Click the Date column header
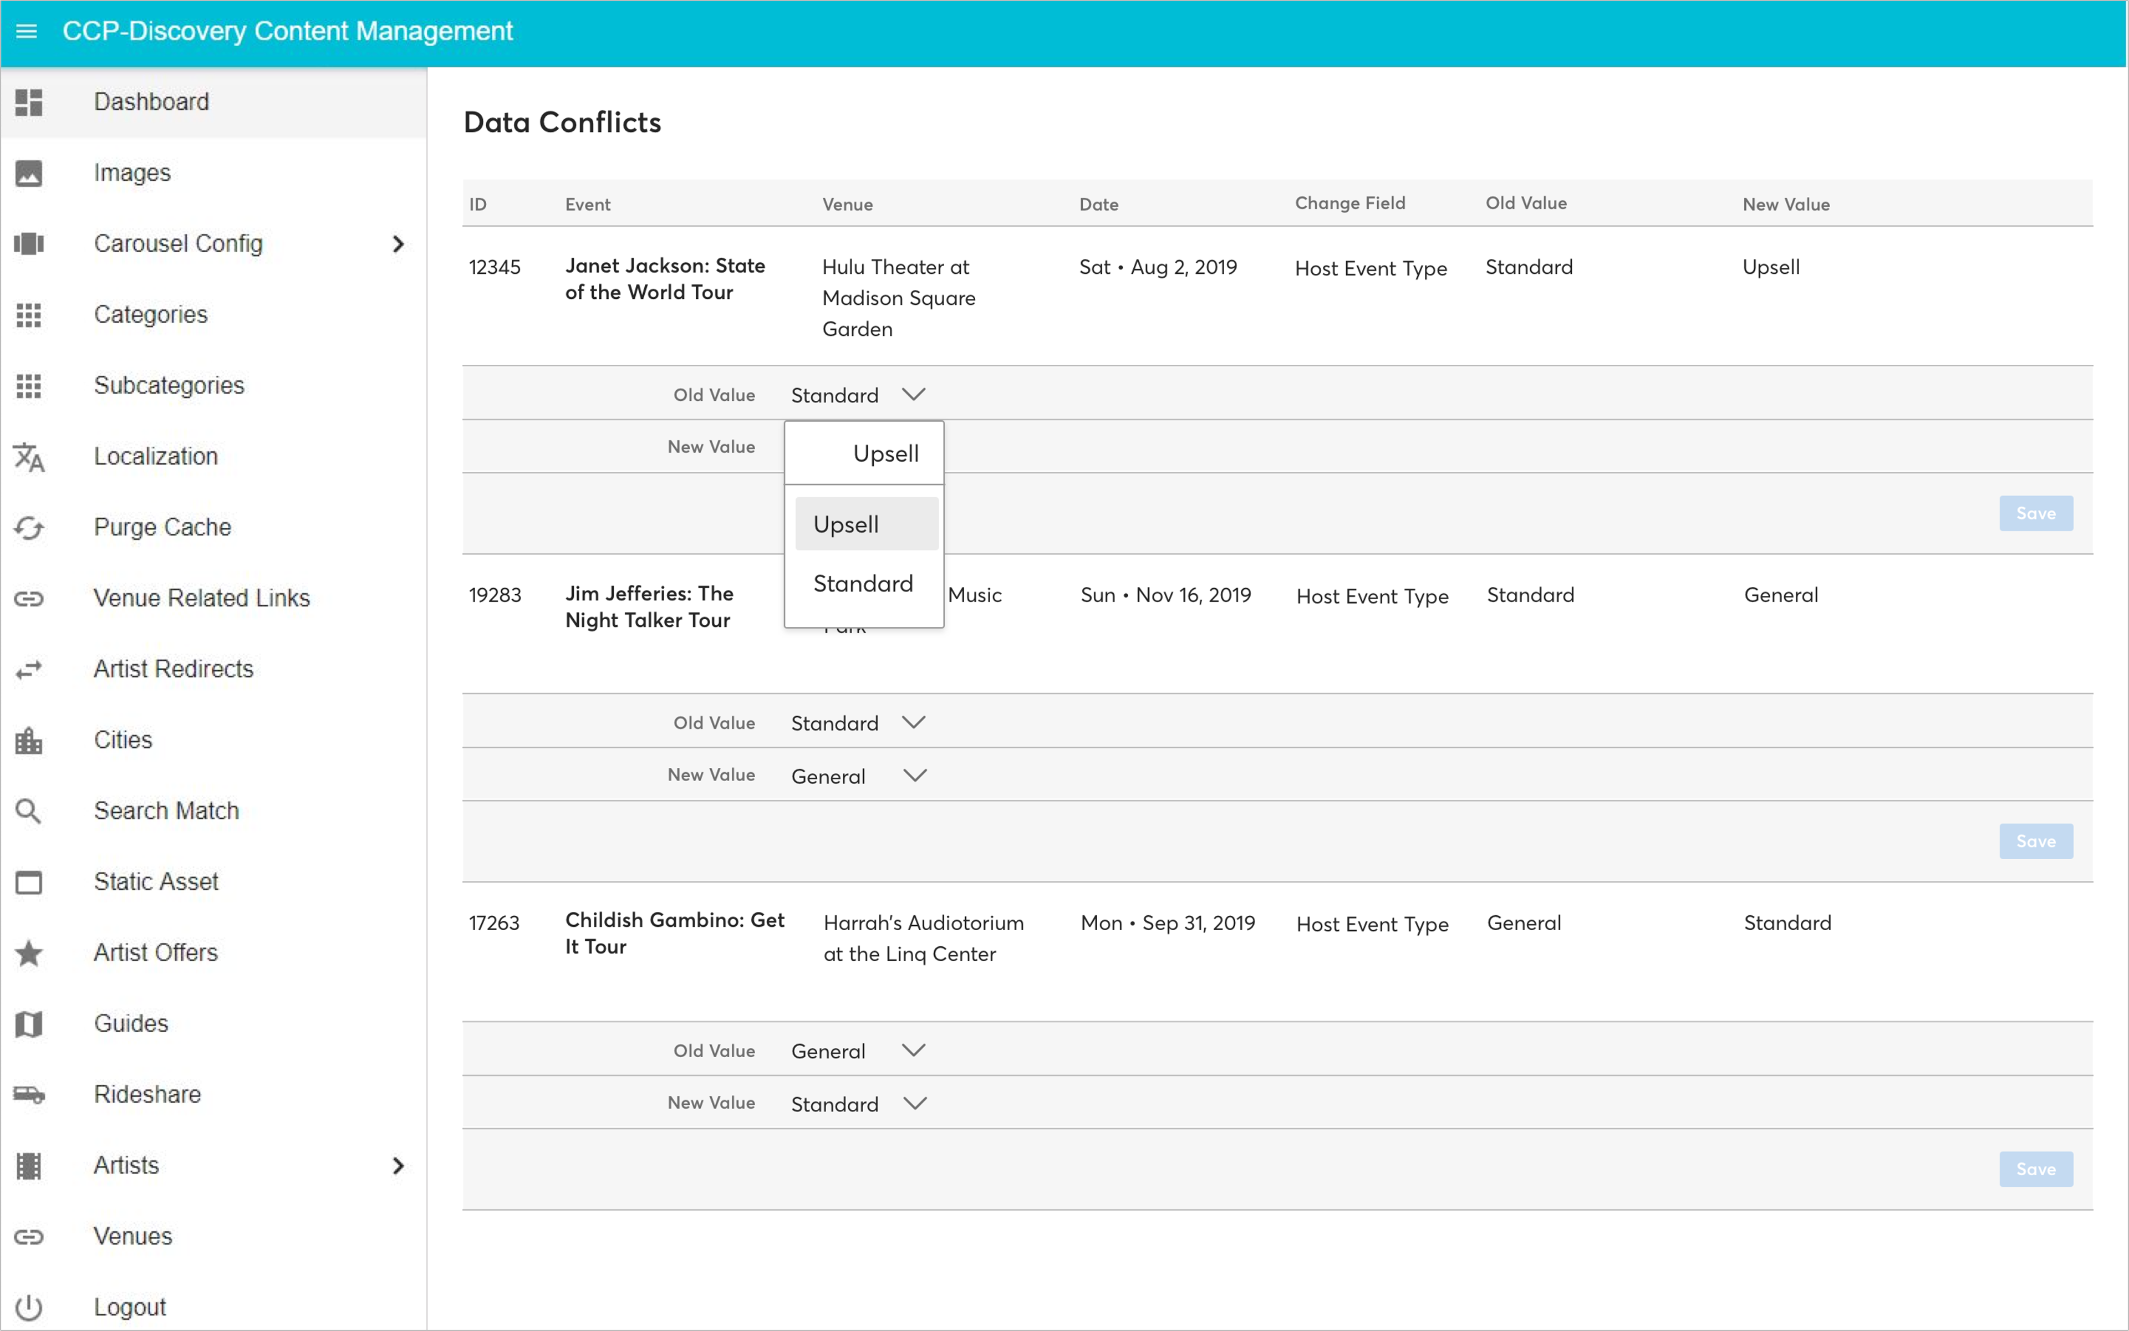The image size is (2129, 1331). click(1098, 204)
